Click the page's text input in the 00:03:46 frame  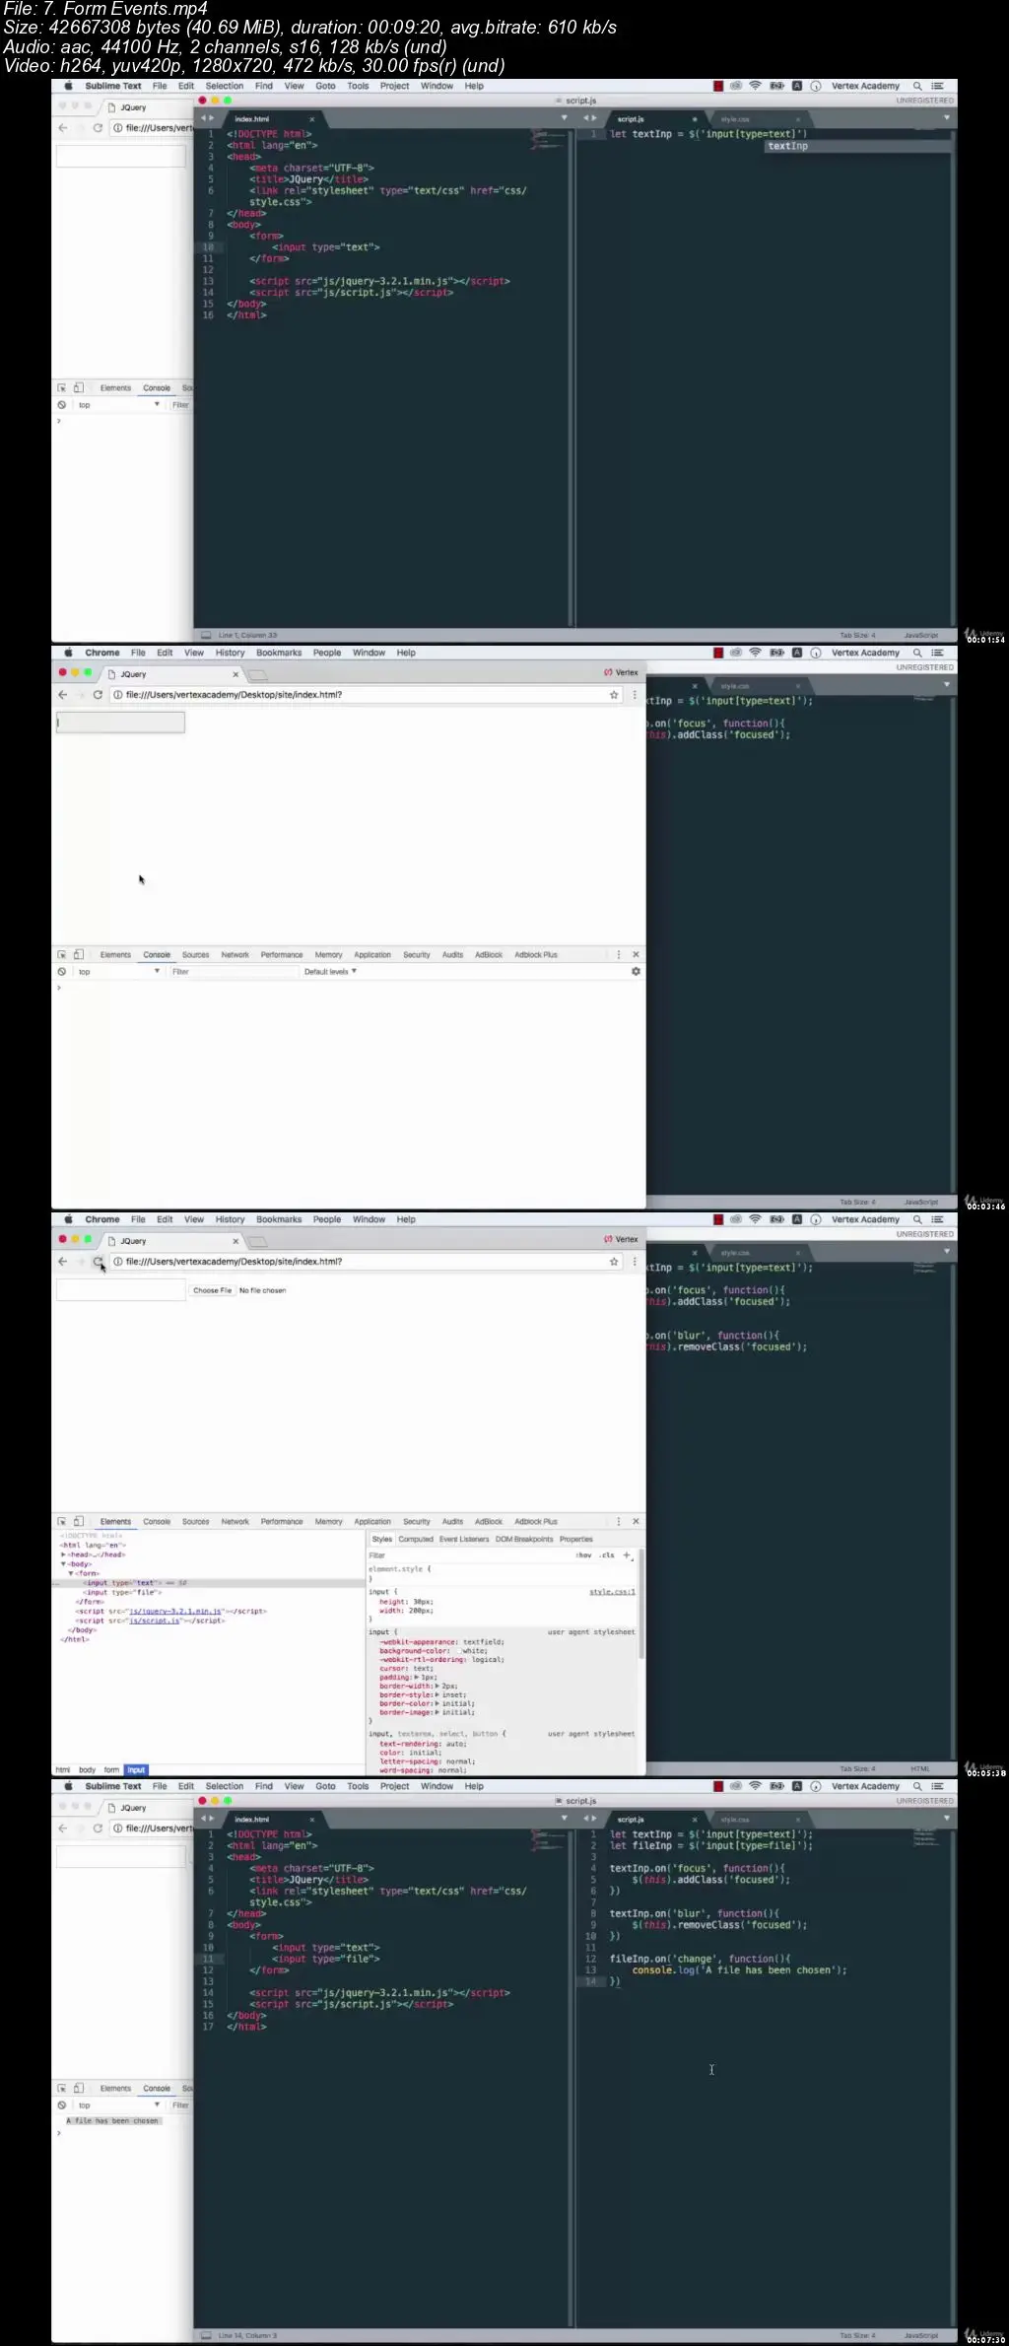pos(120,723)
